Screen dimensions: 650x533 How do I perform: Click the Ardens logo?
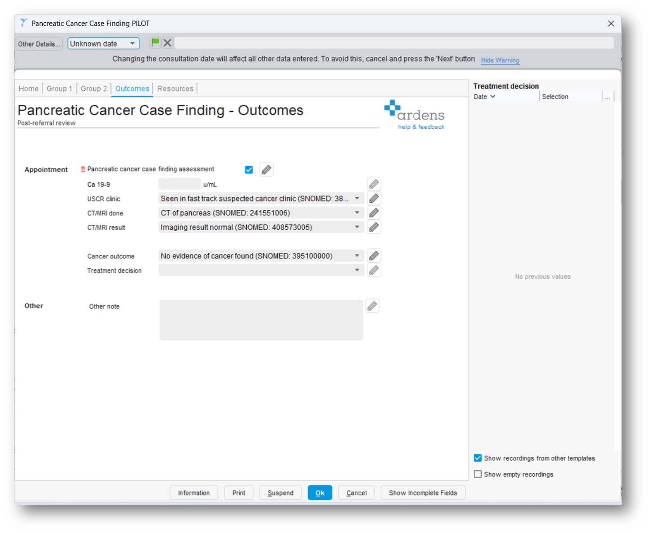coord(414,111)
